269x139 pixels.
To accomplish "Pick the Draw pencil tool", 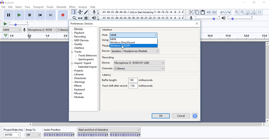I will 86,12.
